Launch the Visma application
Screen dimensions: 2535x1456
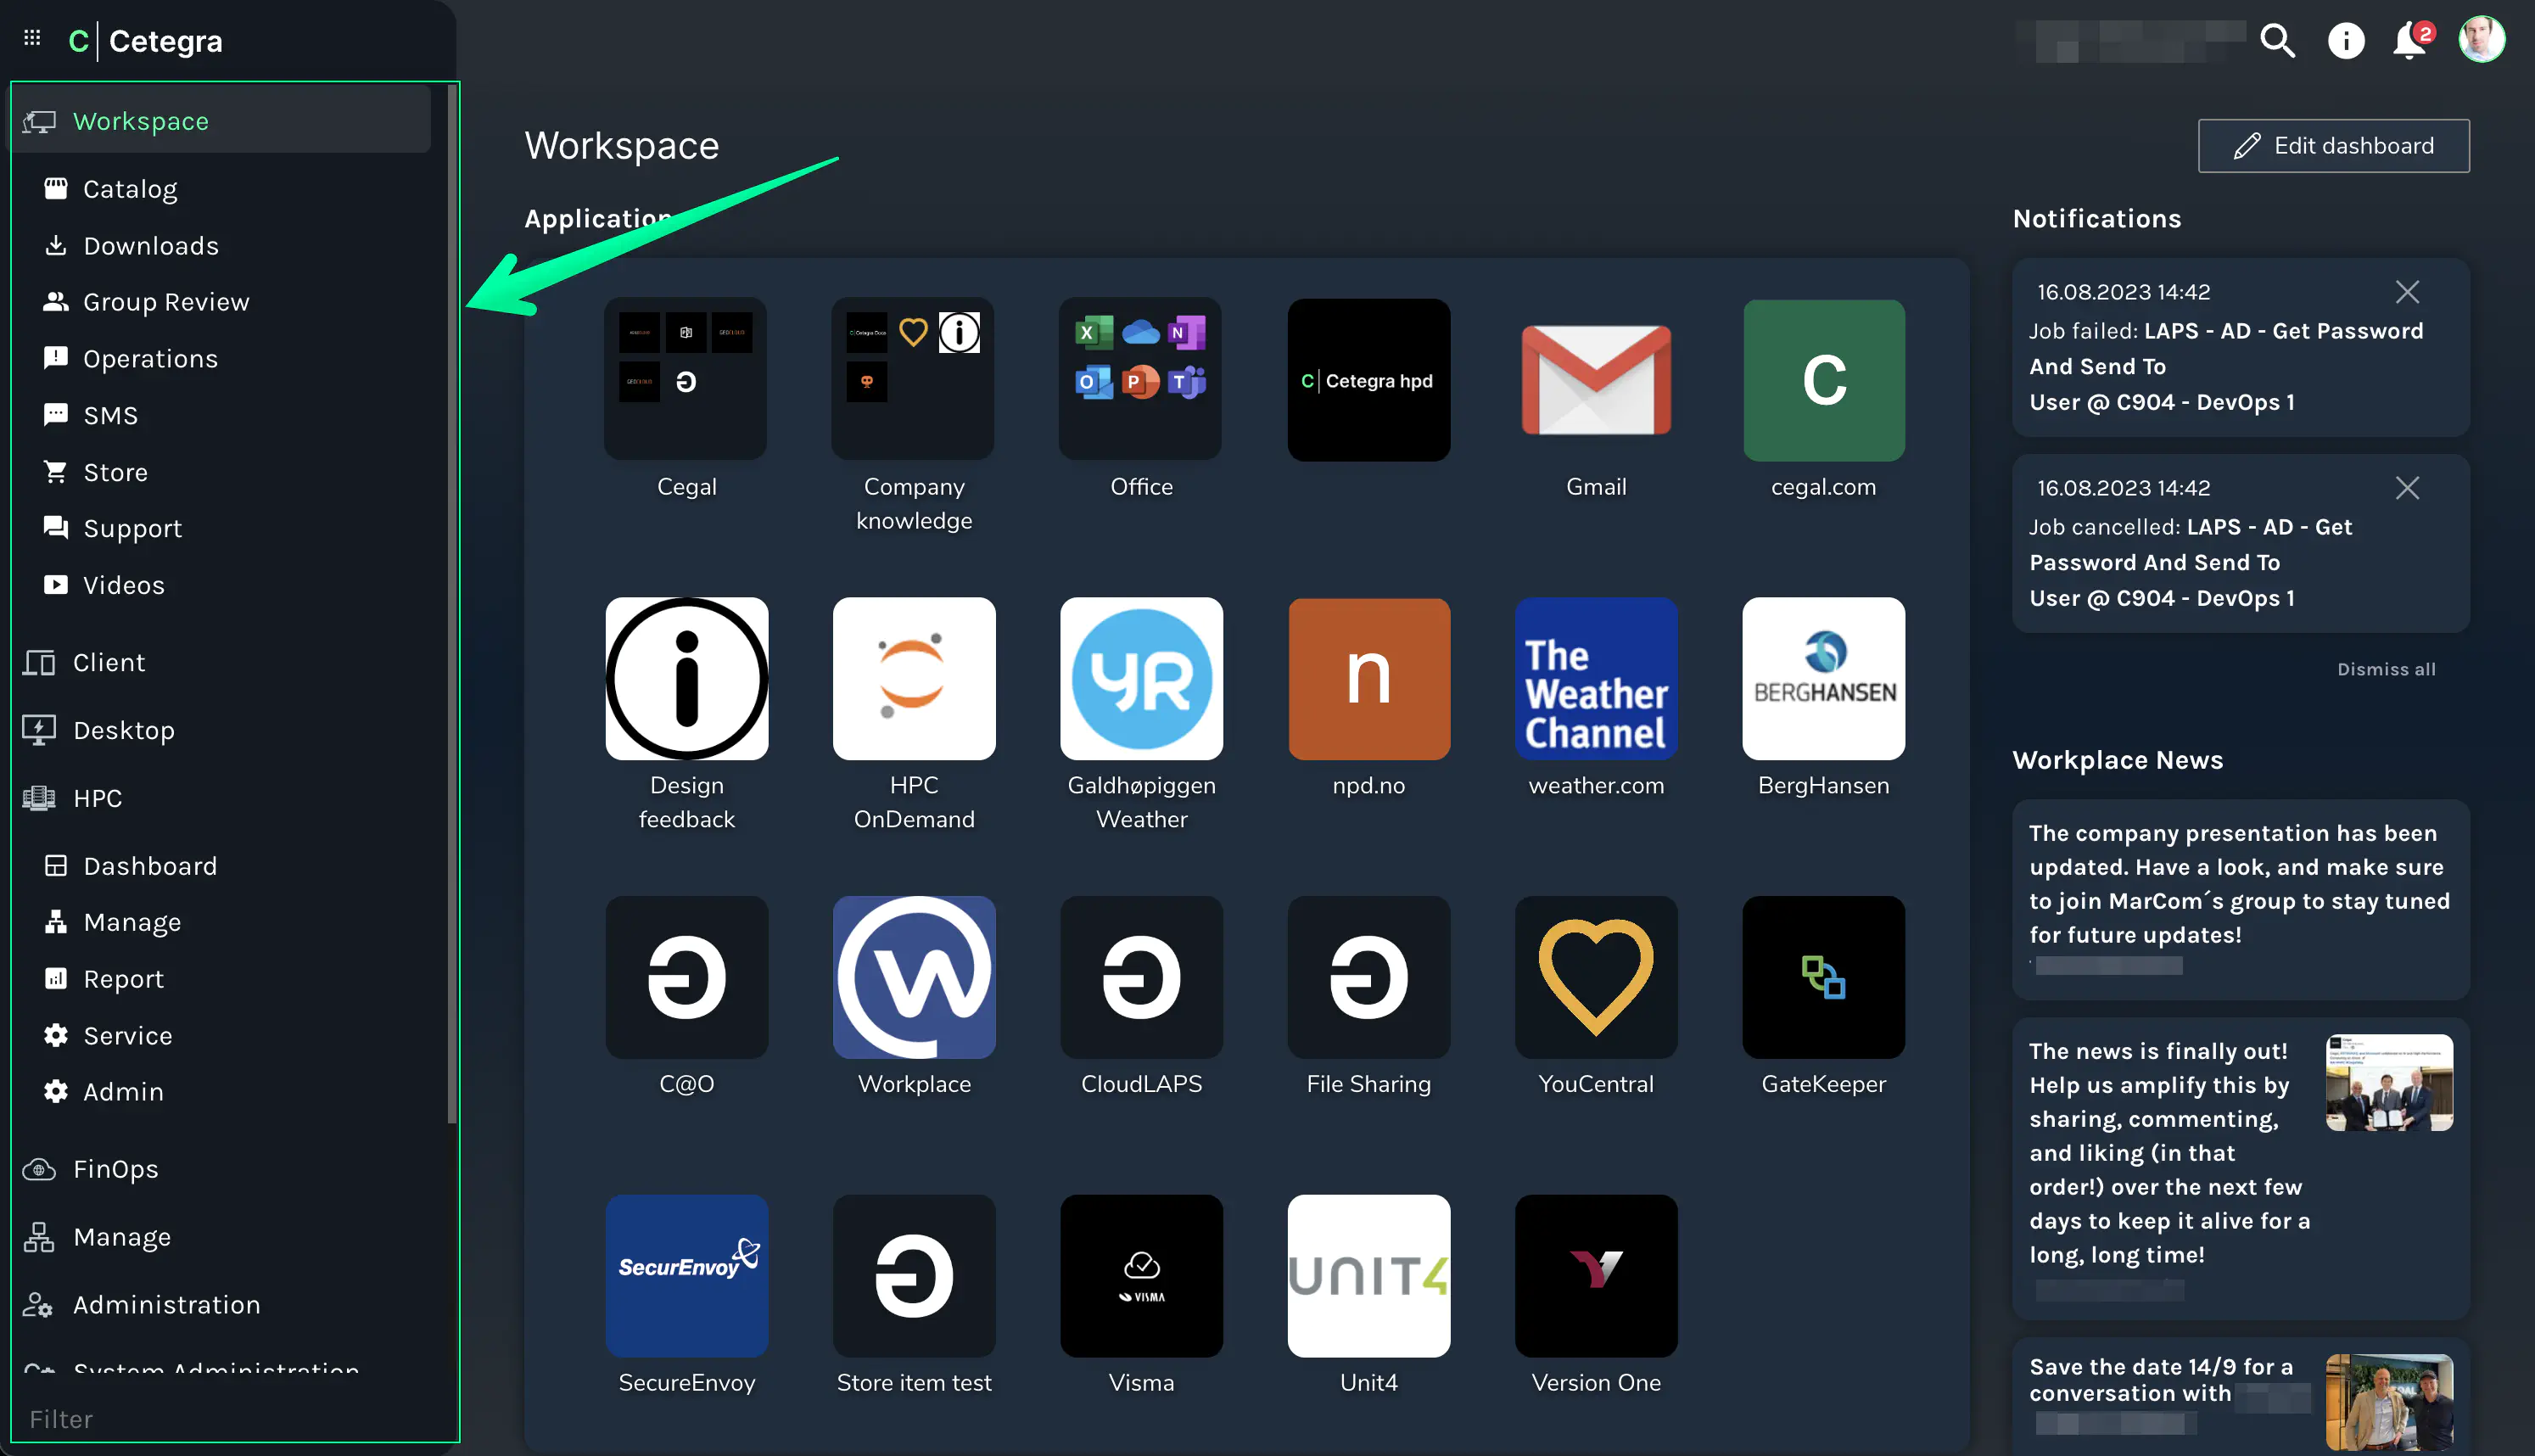coord(1140,1276)
